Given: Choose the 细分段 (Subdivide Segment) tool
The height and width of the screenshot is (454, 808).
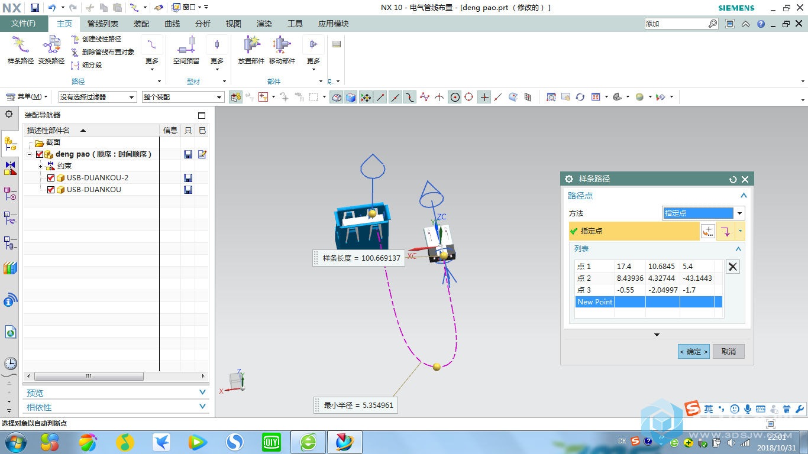Looking at the screenshot, I should [86, 65].
